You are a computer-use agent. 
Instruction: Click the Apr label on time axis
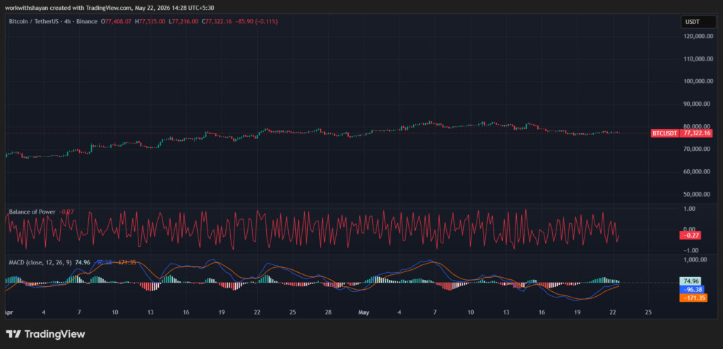(x=8, y=312)
